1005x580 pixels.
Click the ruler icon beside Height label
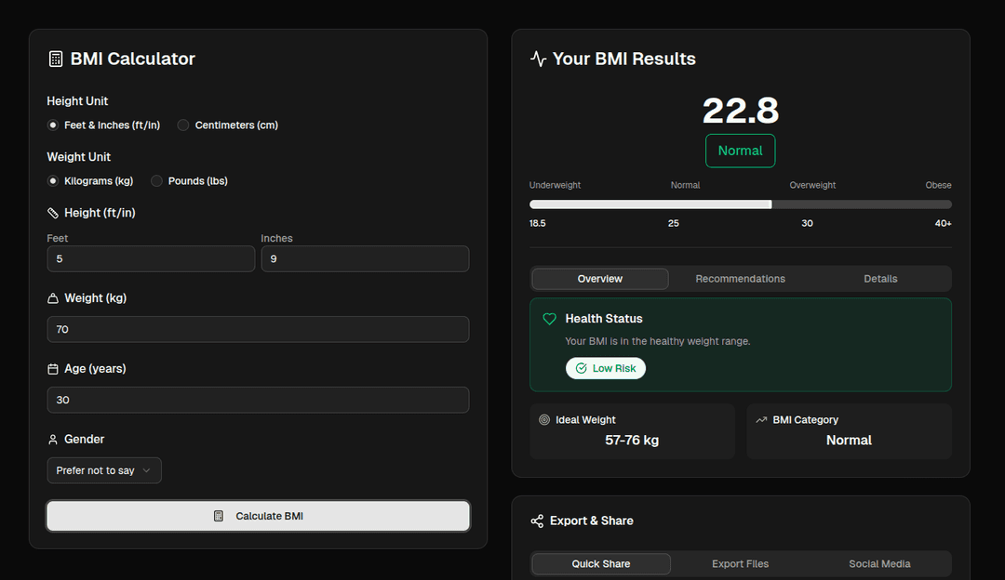[x=53, y=213]
